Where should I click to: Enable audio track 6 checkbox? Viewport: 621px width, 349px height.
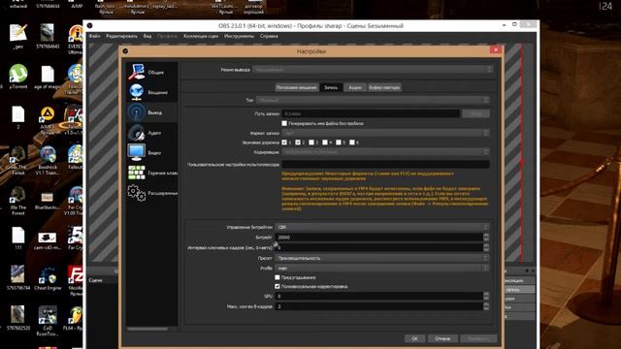tap(351, 143)
